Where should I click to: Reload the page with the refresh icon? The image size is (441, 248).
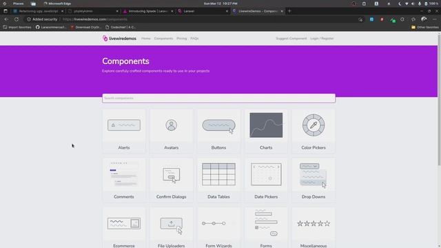[x=17, y=19]
